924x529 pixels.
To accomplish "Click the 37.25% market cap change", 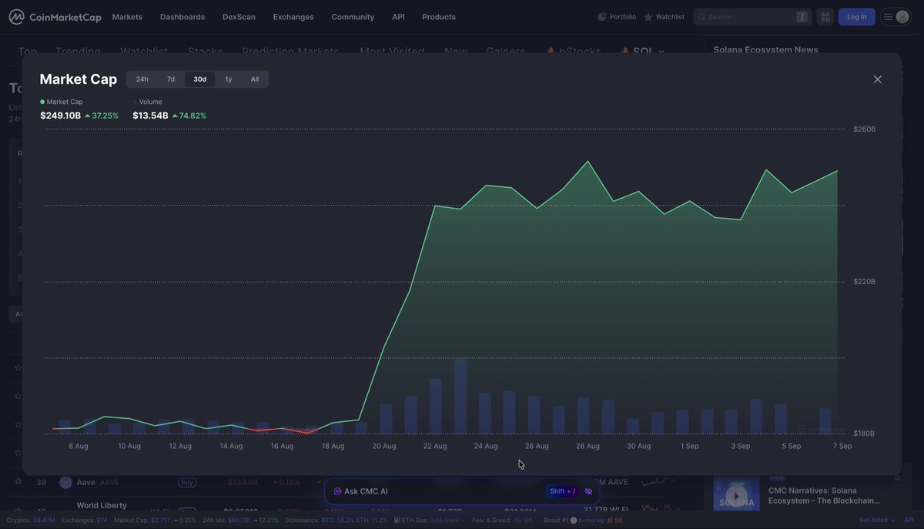I will pos(101,116).
